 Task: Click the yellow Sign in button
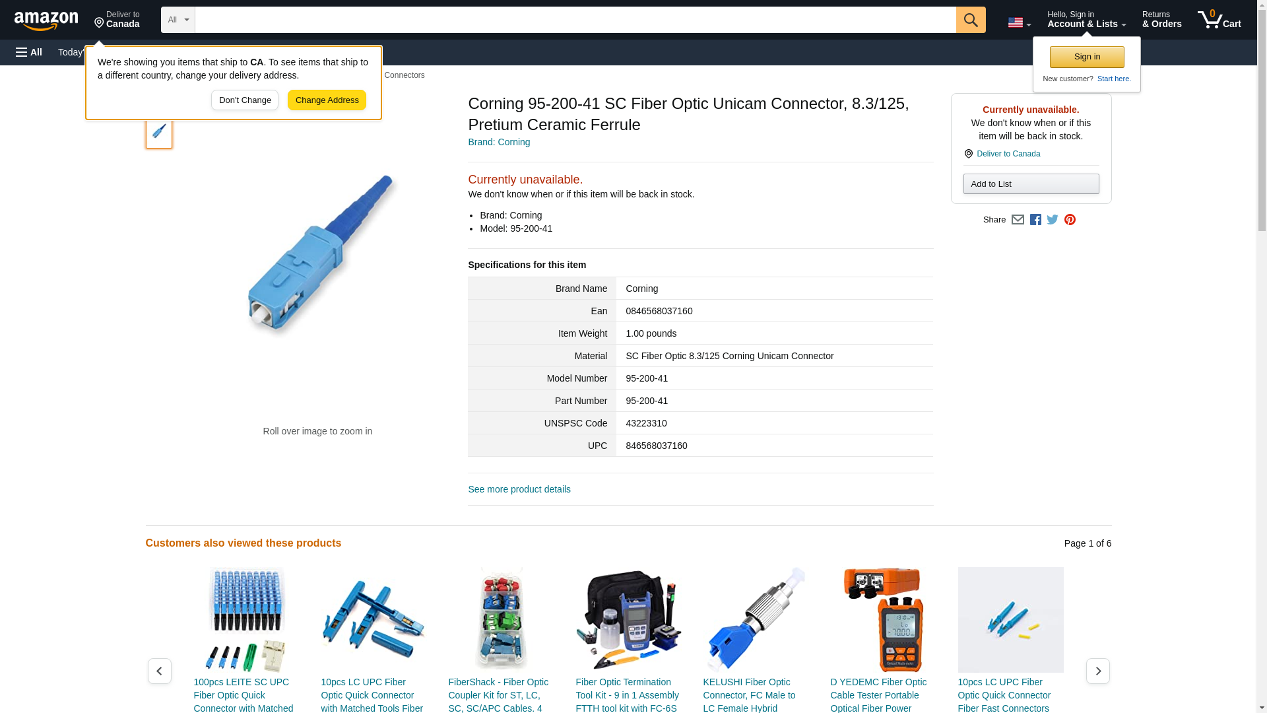click(x=1087, y=57)
